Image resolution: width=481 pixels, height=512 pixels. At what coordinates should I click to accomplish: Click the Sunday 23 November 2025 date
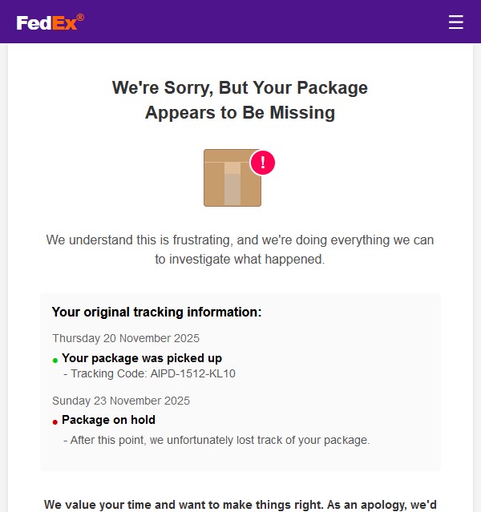tap(121, 401)
